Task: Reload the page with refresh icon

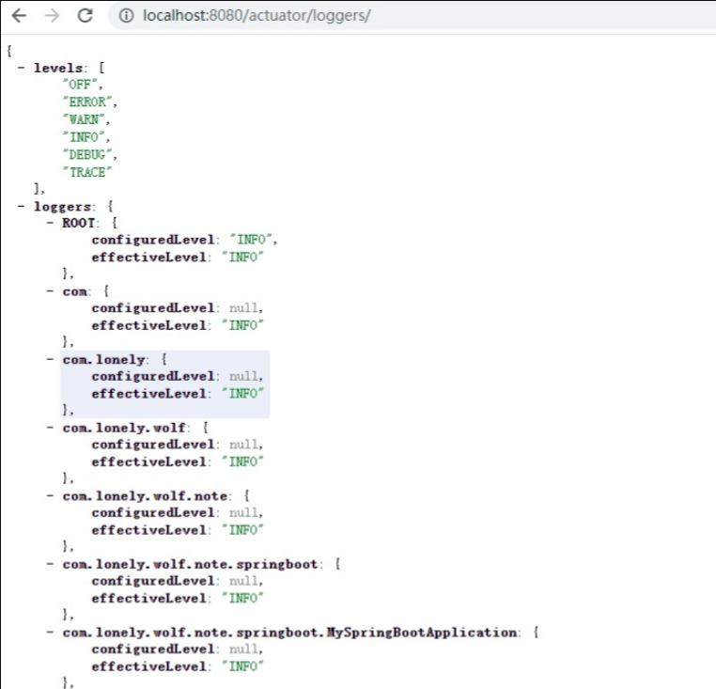Action: tap(85, 16)
